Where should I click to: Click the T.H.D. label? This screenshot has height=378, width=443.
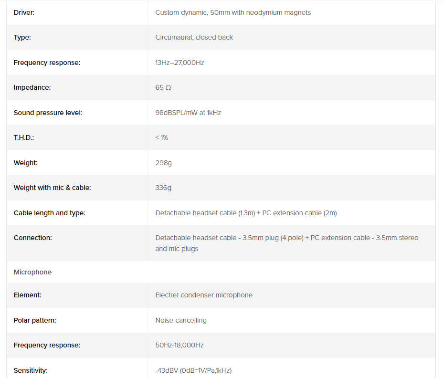24,137
